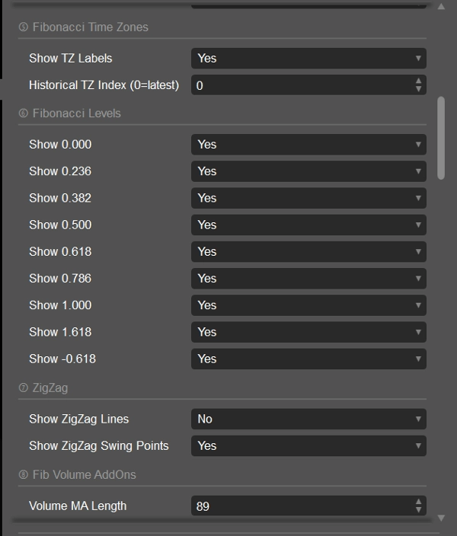The height and width of the screenshot is (536, 457).
Task: Click the Show TZ Labels label text
Action: 71,58
